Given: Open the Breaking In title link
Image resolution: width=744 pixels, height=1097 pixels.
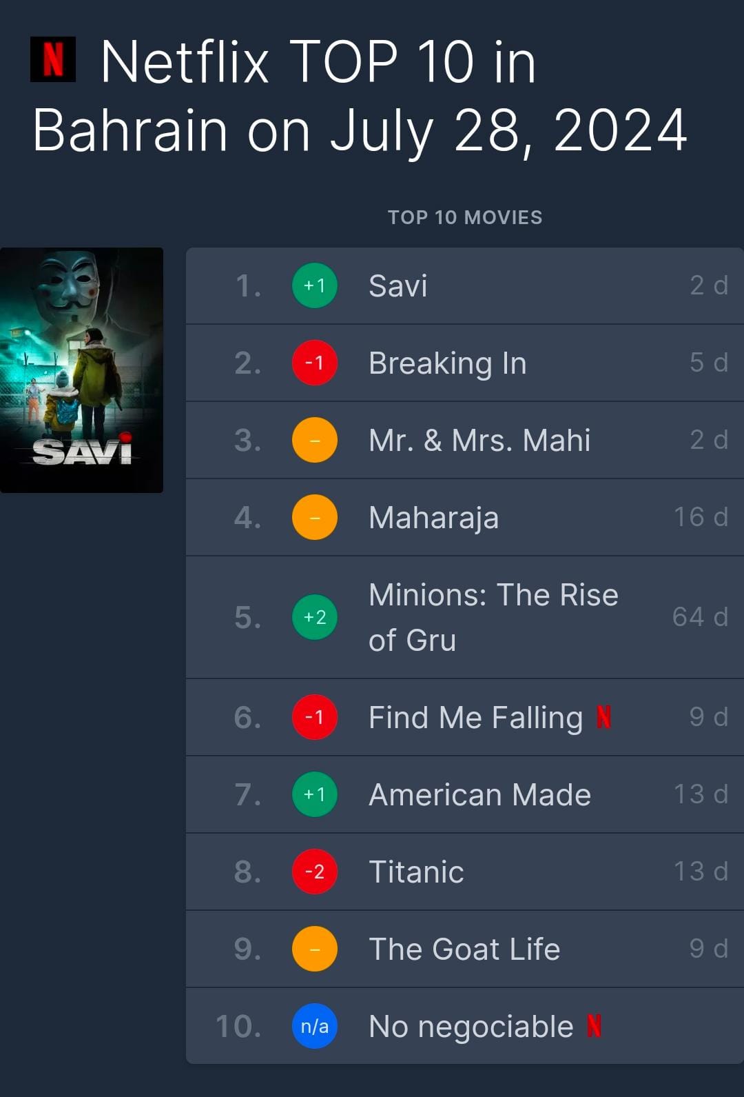Looking at the screenshot, I should [448, 363].
